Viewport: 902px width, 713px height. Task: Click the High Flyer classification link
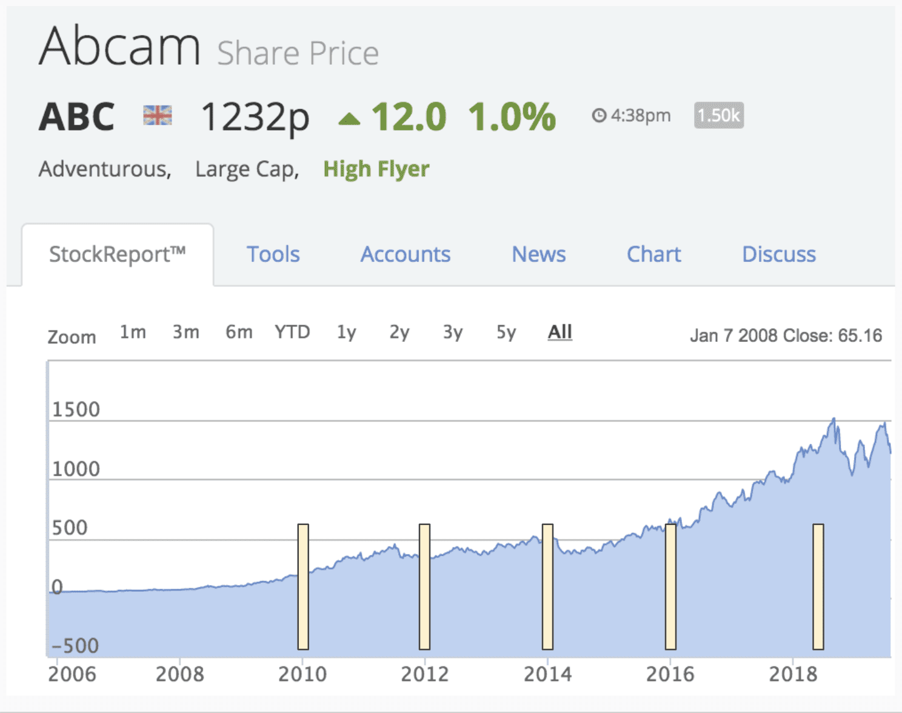click(x=376, y=169)
